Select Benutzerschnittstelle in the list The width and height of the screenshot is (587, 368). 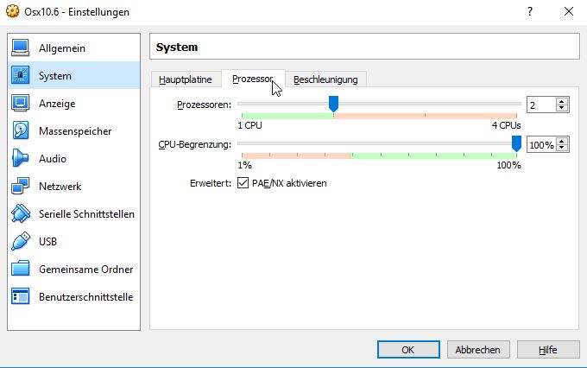pyautogui.click(x=86, y=297)
